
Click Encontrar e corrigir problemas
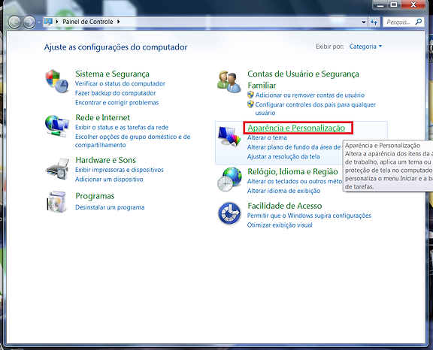pos(117,102)
